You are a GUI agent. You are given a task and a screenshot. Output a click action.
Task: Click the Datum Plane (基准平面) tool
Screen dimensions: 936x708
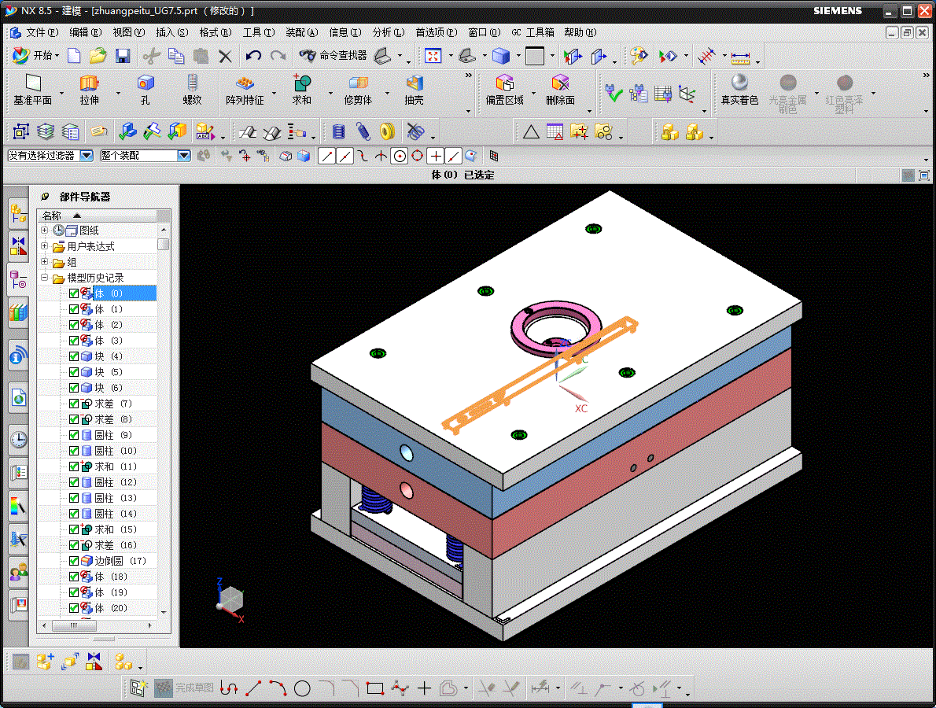(33, 90)
